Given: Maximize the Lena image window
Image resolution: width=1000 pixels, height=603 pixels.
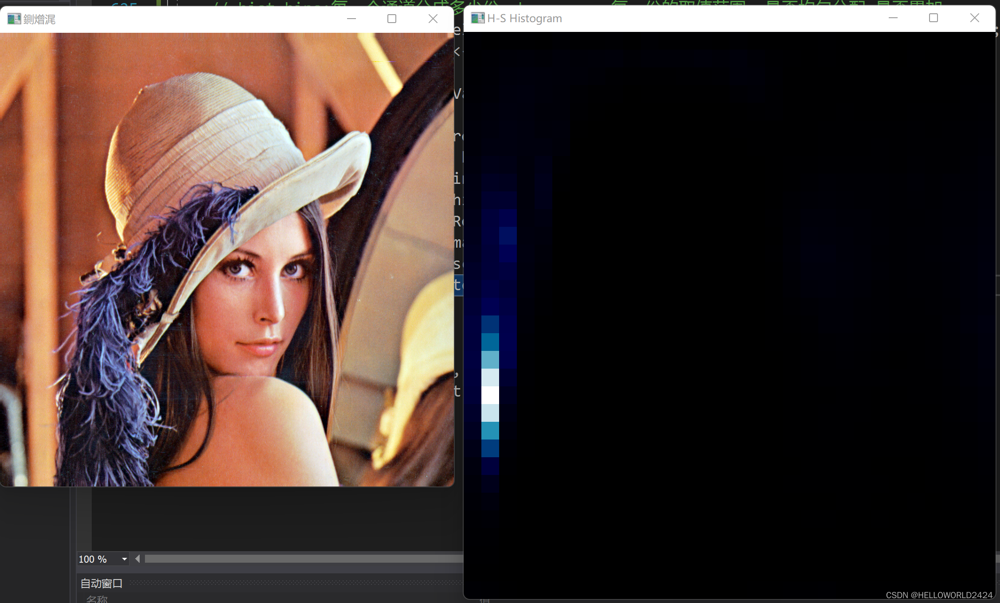Looking at the screenshot, I should (392, 19).
